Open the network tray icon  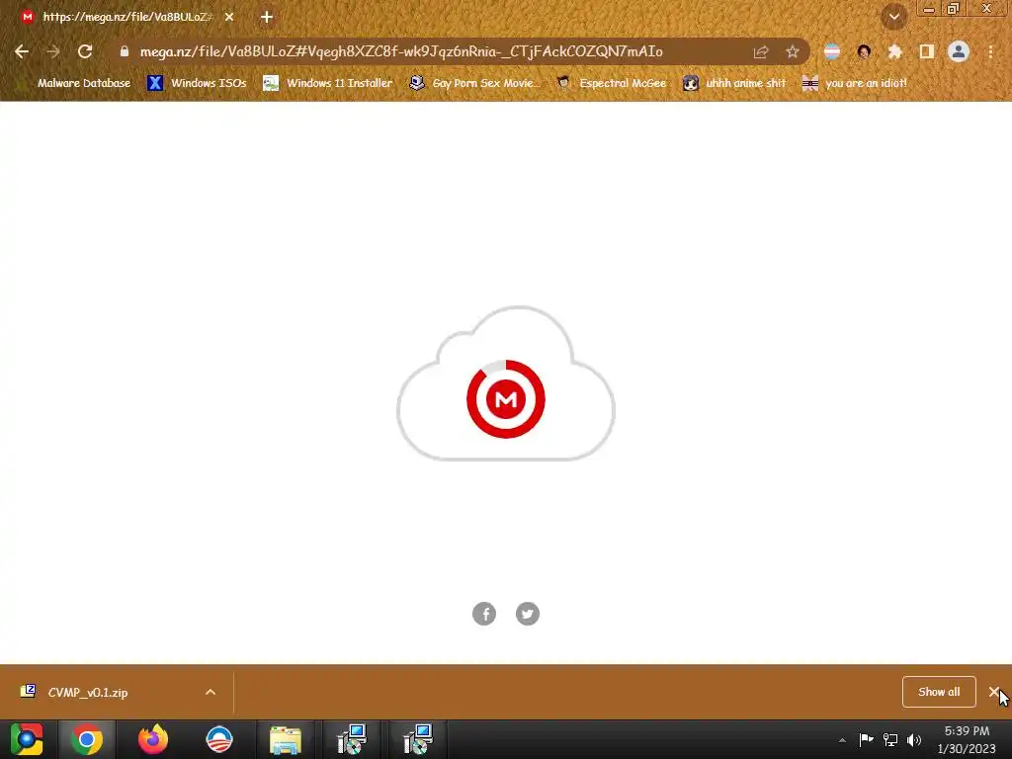(890, 739)
